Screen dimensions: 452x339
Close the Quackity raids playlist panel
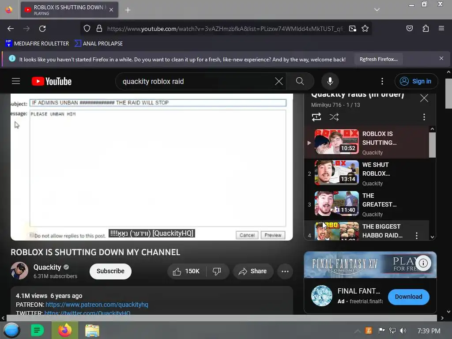pos(424,98)
